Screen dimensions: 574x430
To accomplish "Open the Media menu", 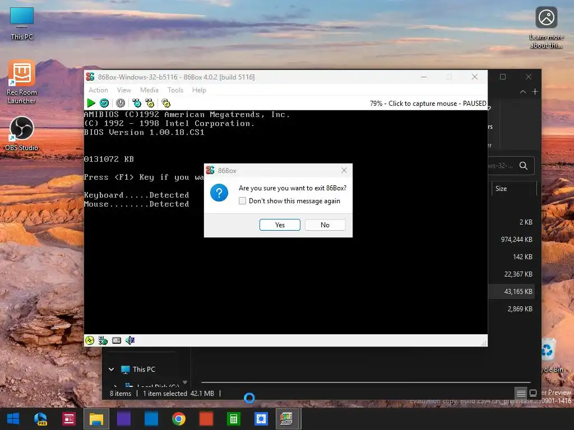I will pos(149,90).
